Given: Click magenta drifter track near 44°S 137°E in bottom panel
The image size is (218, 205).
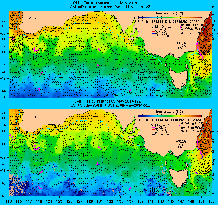Looking at the screenshot, I should click(130, 189).
